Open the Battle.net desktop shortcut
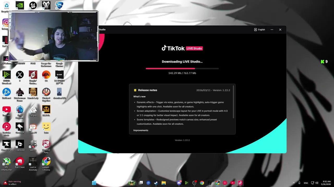Screen dimensions: 334x187 tap(7, 94)
